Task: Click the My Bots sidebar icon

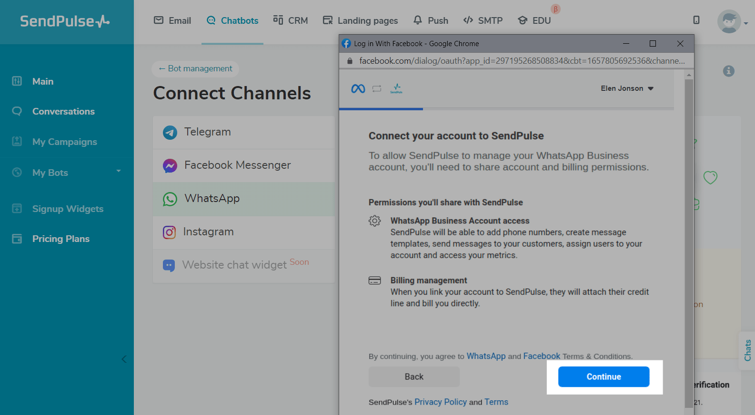Action: click(x=17, y=172)
